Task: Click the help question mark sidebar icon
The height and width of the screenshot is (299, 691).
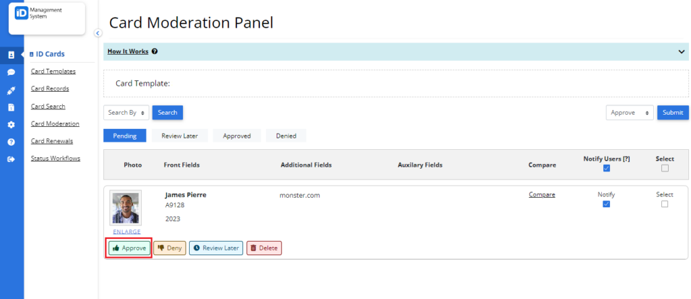Action: point(11,142)
